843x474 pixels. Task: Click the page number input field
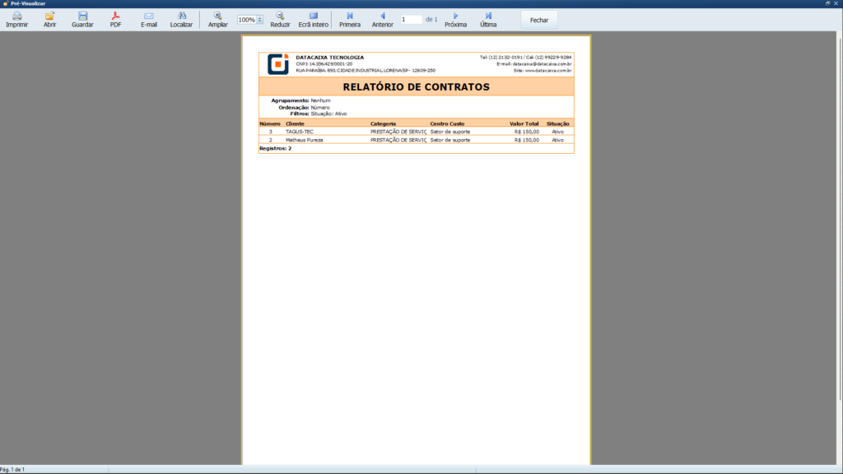tap(411, 19)
